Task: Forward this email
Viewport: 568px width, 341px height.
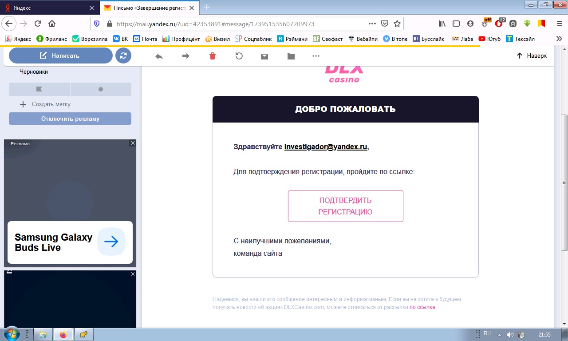Action: (x=186, y=56)
